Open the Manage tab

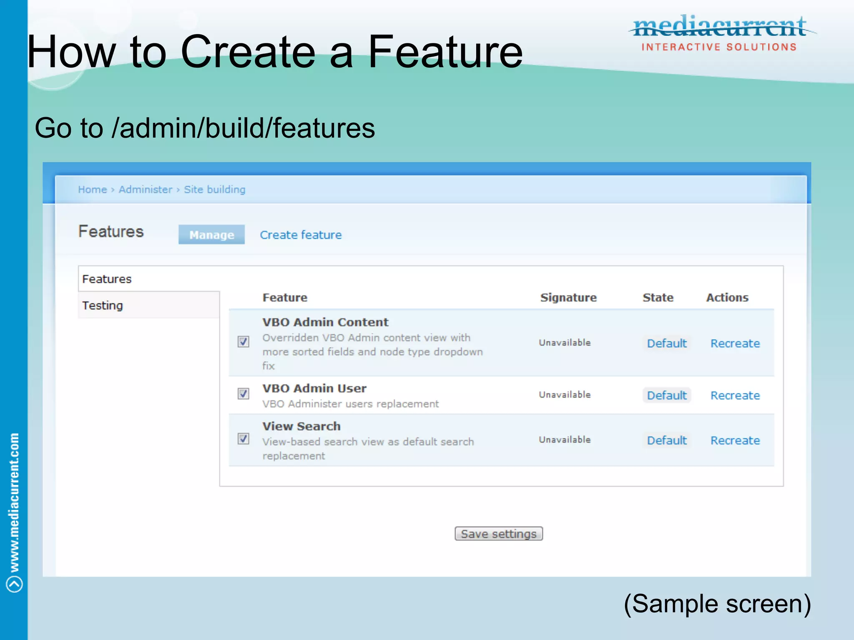(211, 235)
